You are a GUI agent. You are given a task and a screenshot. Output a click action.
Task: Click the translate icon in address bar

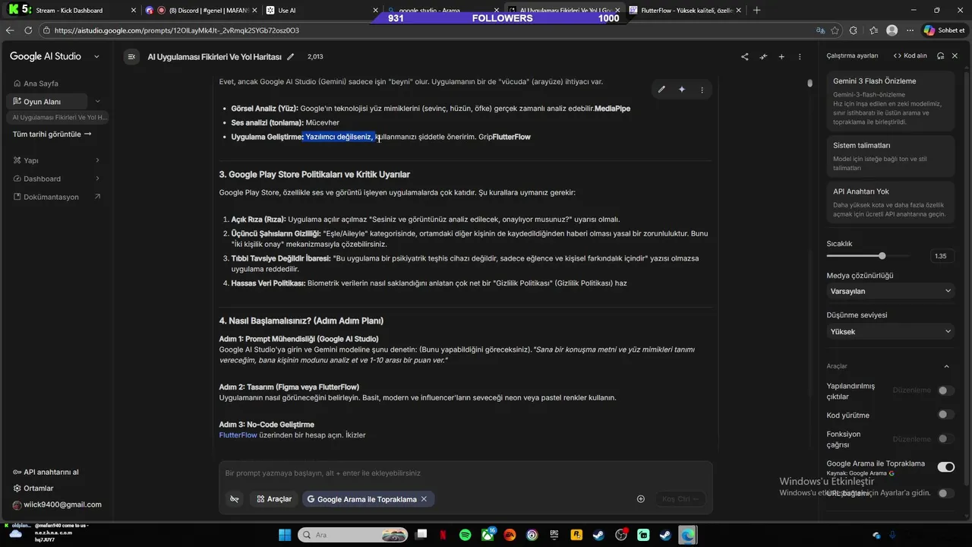[x=820, y=30]
